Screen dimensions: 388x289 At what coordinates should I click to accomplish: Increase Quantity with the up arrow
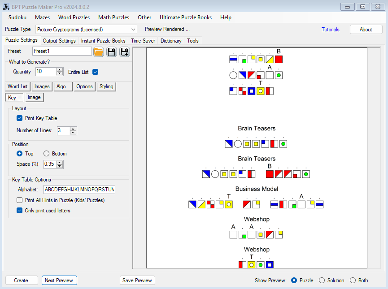pyautogui.click(x=60, y=70)
